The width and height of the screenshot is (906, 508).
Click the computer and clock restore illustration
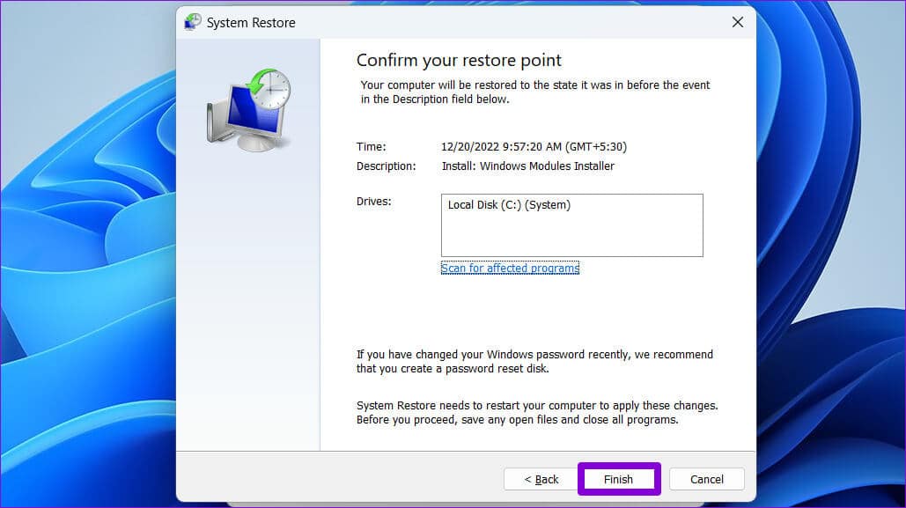point(249,110)
